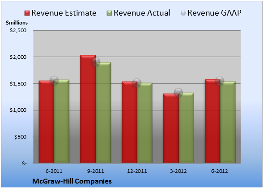The width and height of the screenshot is (263, 188).
Task: Click the GAAP sphere marker for 6-2012
Action: point(220,81)
